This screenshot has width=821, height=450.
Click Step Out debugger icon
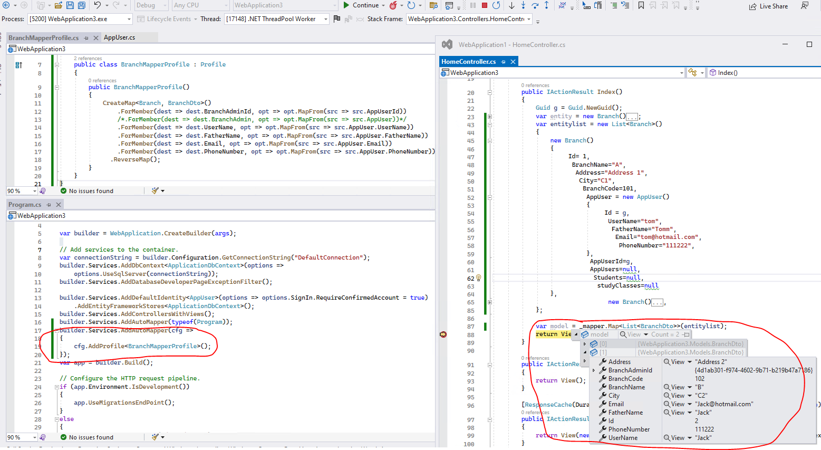click(546, 5)
